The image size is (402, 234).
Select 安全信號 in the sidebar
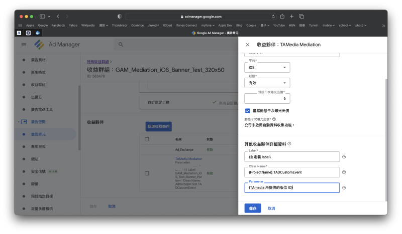point(38,171)
